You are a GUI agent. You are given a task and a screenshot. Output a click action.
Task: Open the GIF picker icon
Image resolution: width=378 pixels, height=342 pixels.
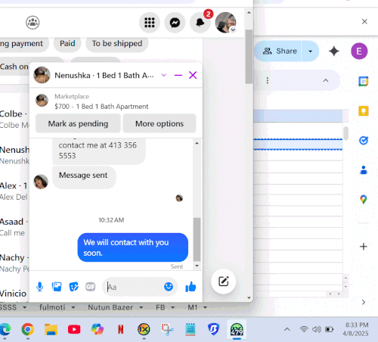tap(90, 287)
